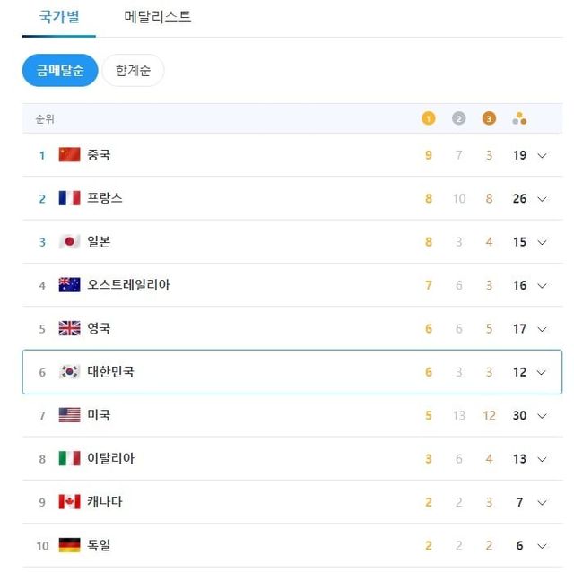The height and width of the screenshot is (572, 574).
Task: Click the Australia flag icon
Action: (x=69, y=285)
